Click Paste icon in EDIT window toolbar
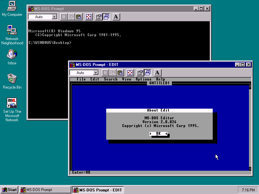 point(120,72)
